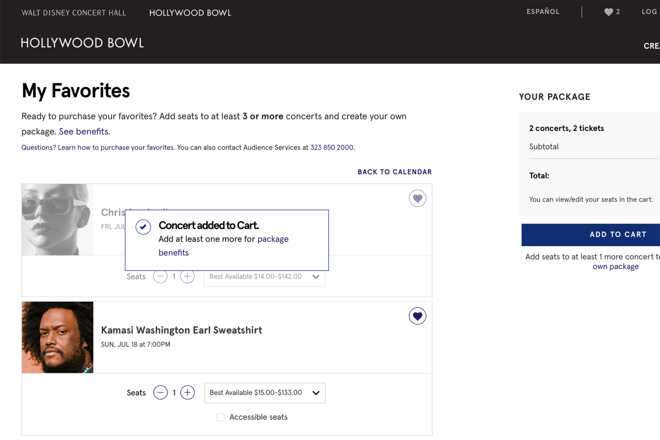Increase seats for the Friday concert

[x=187, y=276]
